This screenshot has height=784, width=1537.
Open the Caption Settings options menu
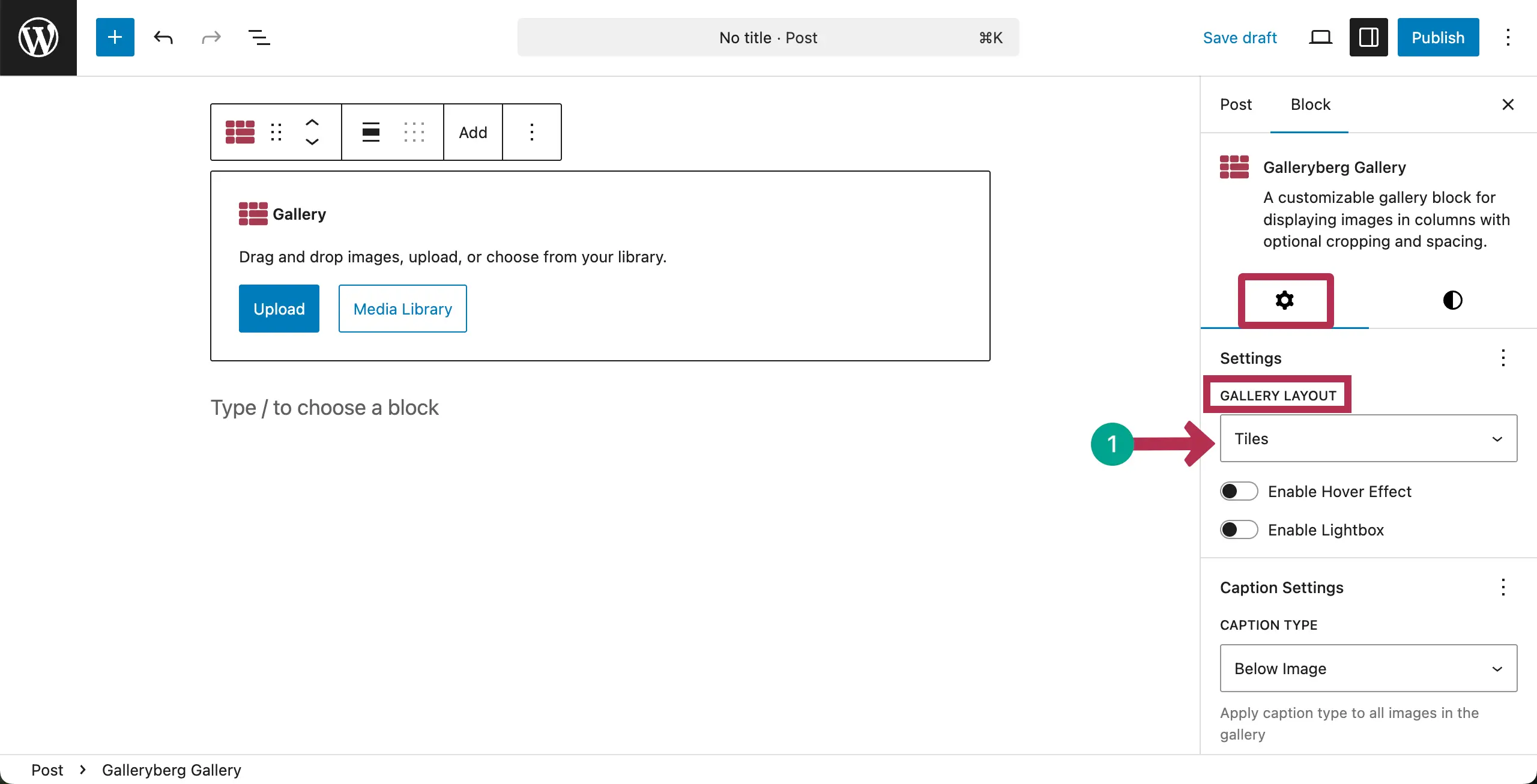point(1503,587)
